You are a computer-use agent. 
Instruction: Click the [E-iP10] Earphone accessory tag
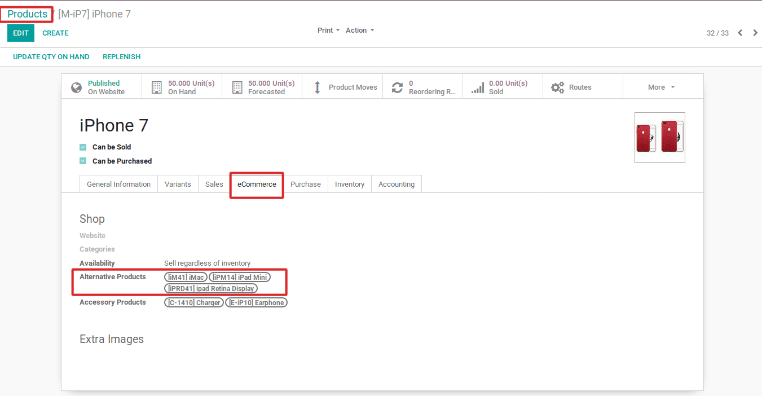click(257, 303)
